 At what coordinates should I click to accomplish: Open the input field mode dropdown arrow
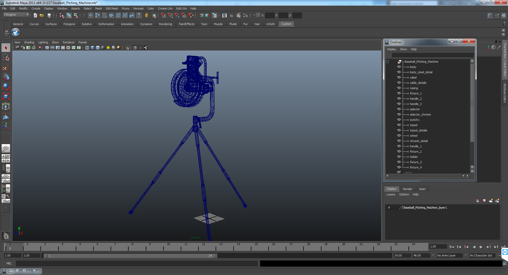(254, 15)
